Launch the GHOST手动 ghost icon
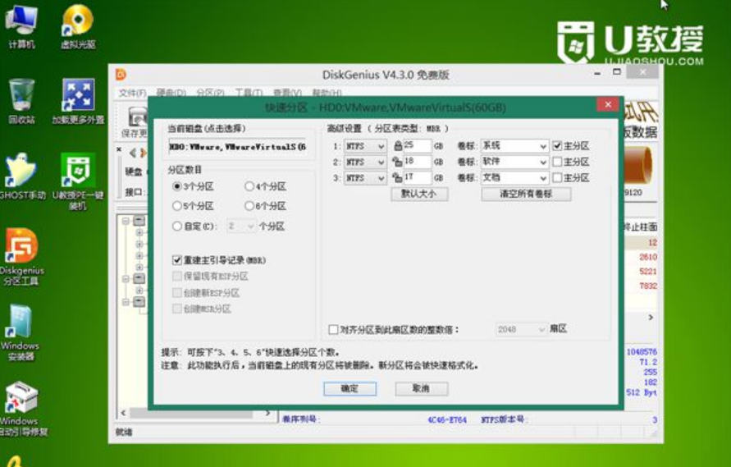Viewport: 731px width, 467px height. (x=21, y=176)
